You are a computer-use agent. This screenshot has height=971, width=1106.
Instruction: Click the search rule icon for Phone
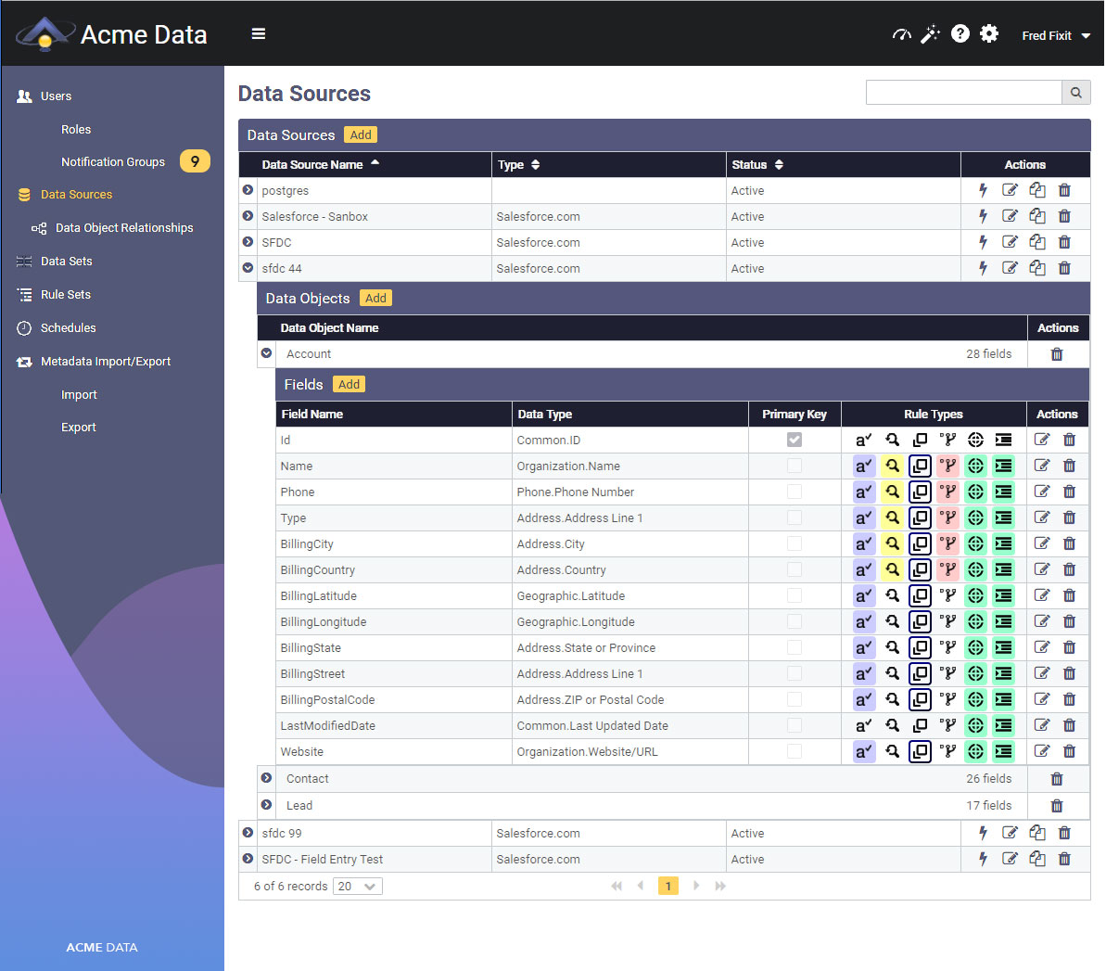pyautogui.click(x=892, y=492)
